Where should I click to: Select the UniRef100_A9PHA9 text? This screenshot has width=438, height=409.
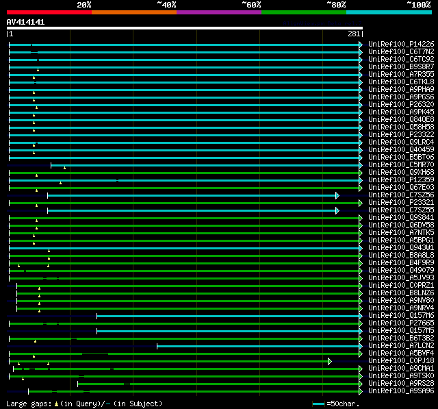(x=401, y=90)
